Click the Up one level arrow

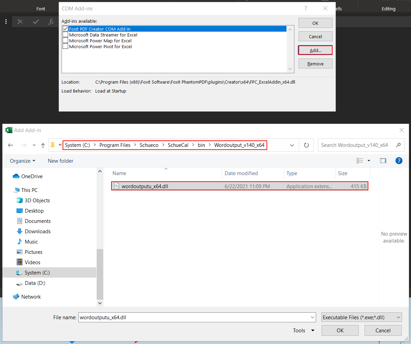(x=43, y=145)
